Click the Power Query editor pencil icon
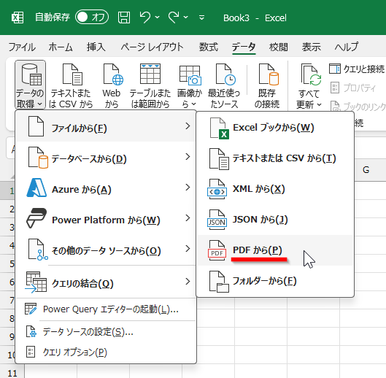 [x=31, y=309]
